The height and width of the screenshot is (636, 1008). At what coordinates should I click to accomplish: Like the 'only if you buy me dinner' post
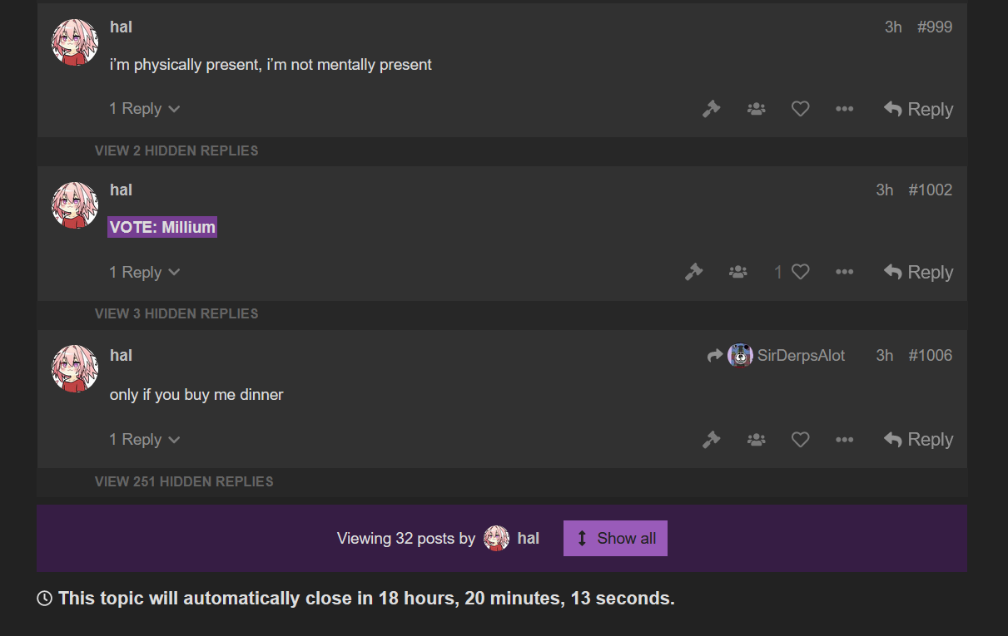point(800,439)
